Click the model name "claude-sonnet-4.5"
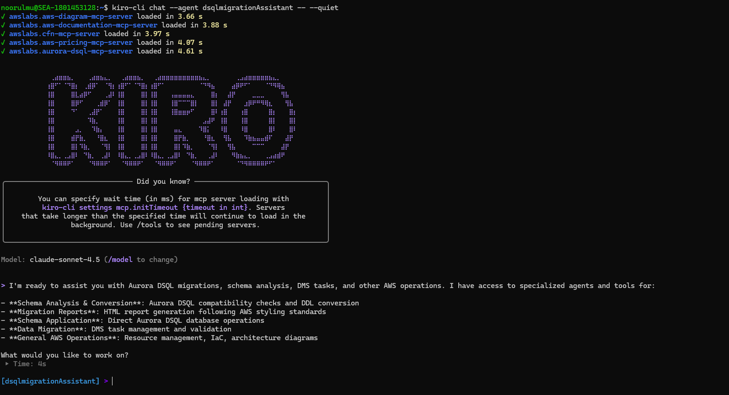Screen dimensions: 729x395 65,260
